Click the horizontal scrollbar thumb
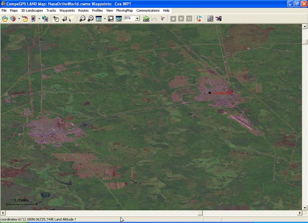Screen dimensions: 308x223 (200, 213)
